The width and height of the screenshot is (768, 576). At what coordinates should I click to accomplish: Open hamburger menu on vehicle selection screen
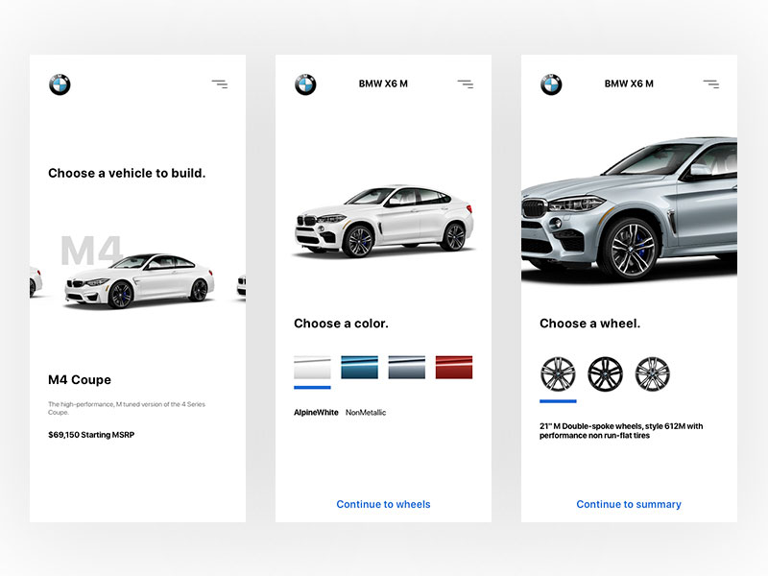pyautogui.click(x=220, y=84)
